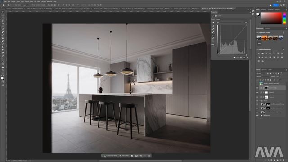Choose the gray point eyedropper in Curves
Viewport: 288px width, 162px height.
[x=213, y=29]
